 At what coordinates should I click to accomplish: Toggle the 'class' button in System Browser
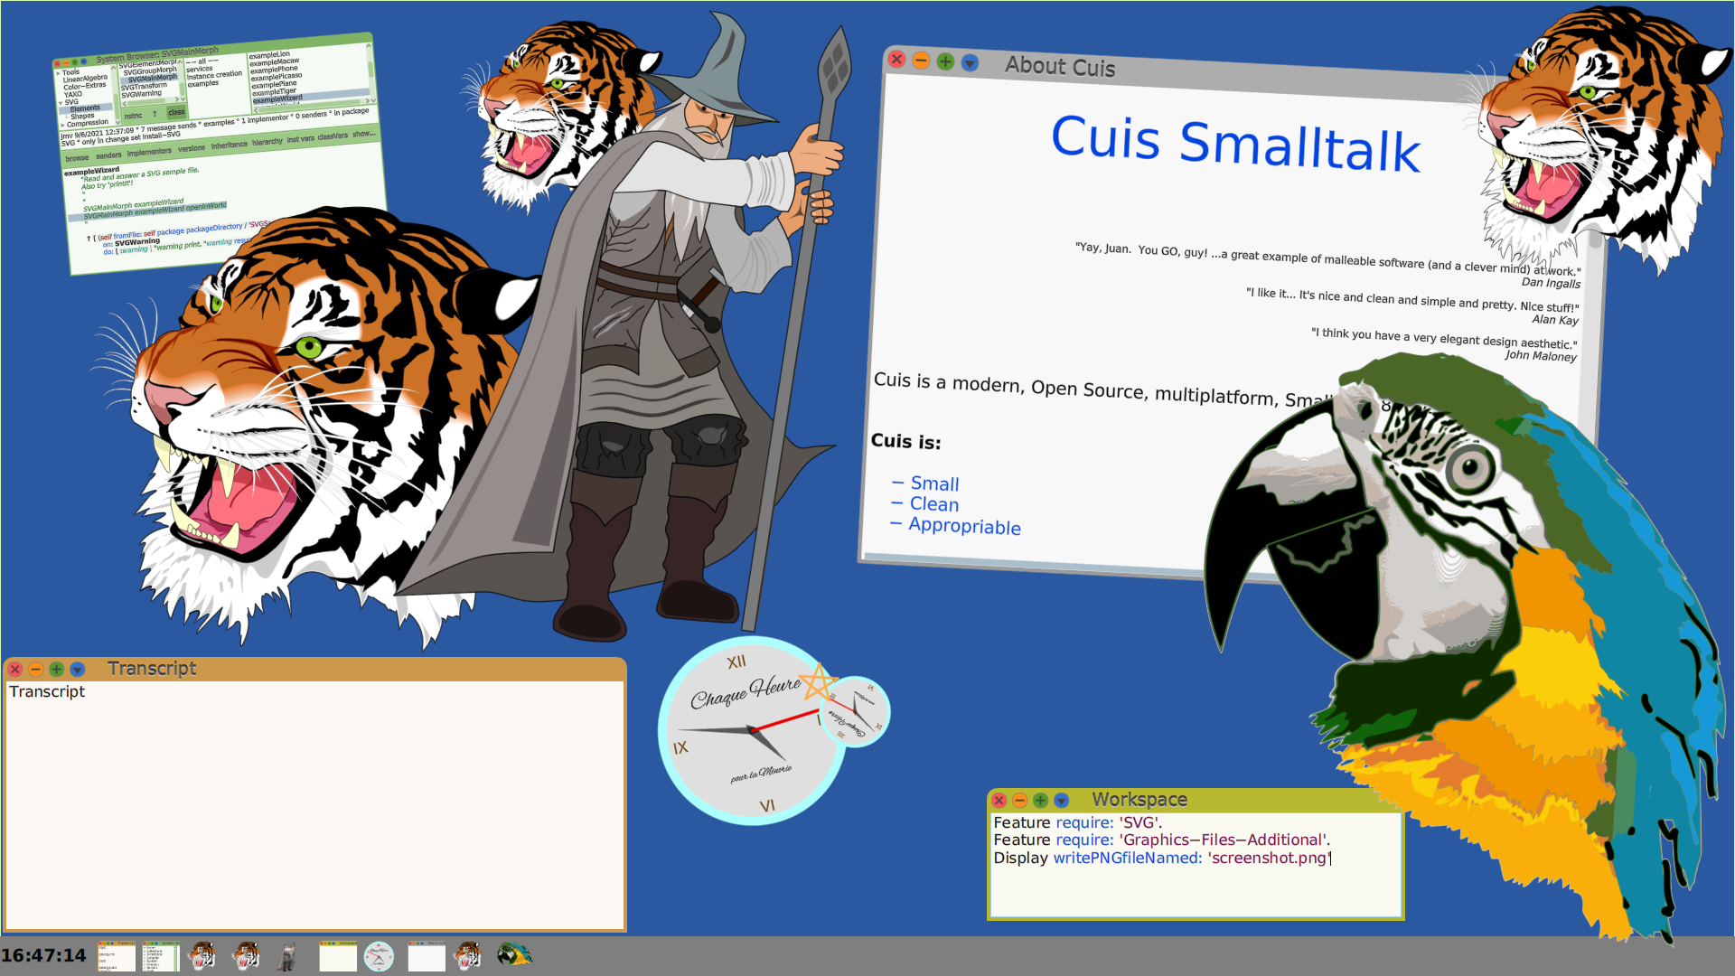point(176,112)
